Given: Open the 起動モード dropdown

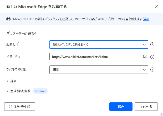Looking at the screenshot, I should [99, 45].
